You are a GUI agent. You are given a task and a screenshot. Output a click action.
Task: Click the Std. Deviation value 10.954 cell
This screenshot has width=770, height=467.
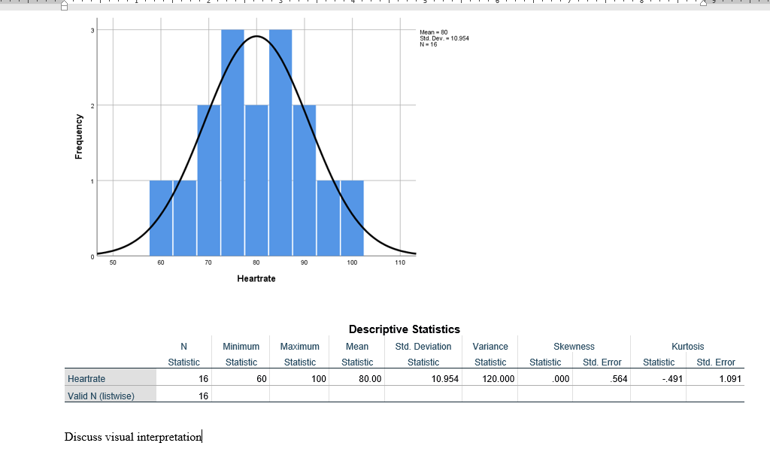pyautogui.click(x=445, y=379)
